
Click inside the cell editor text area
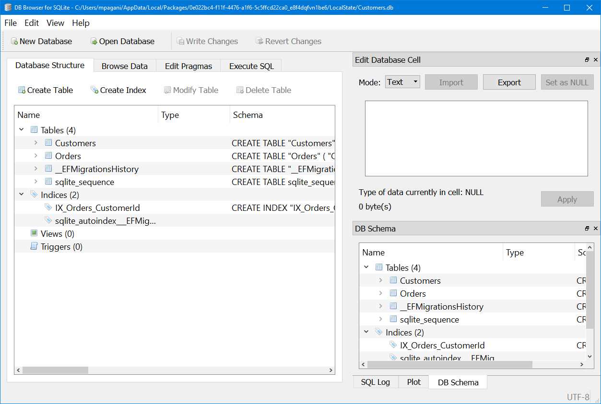[x=476, y=138]
